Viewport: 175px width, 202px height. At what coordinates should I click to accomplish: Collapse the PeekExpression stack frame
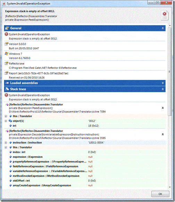(x=162, y=108)
